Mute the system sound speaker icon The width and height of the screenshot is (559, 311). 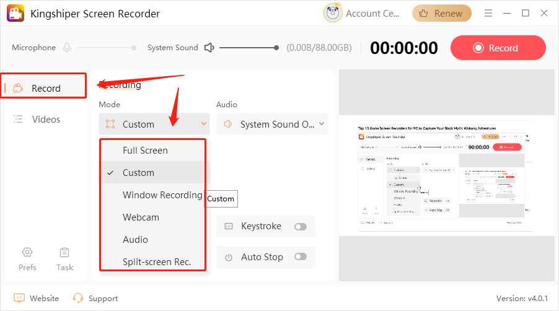209,47
